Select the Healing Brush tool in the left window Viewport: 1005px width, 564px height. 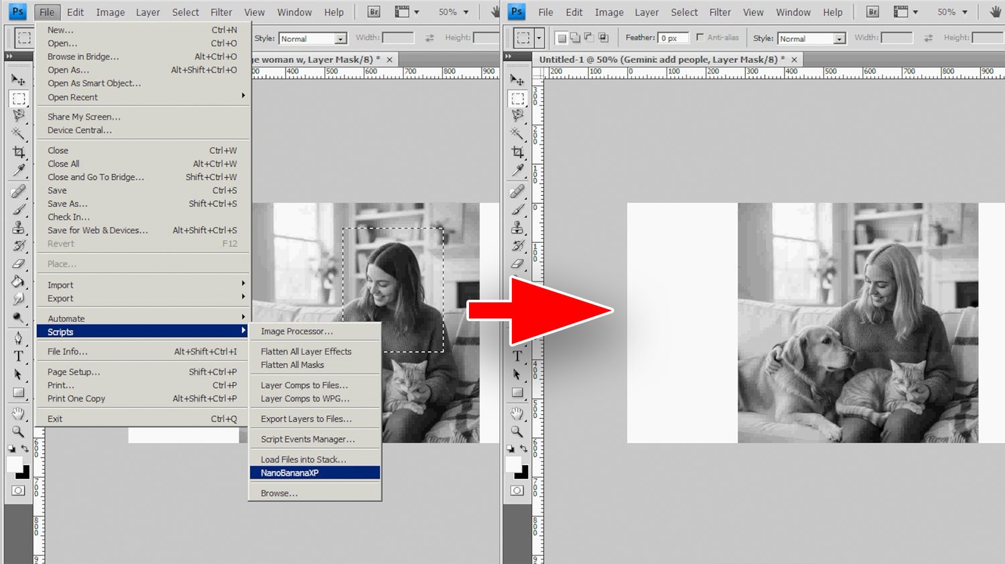point(18,192)
